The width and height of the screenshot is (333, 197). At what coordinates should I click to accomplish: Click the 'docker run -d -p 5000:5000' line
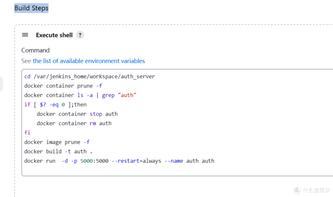pyautogui.click(x=119, y=161)
